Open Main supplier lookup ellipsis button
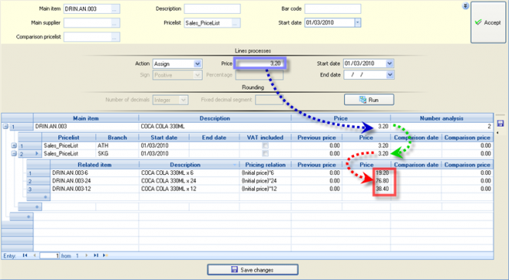This screenshot has width=509, height=280. pos(114,23)
